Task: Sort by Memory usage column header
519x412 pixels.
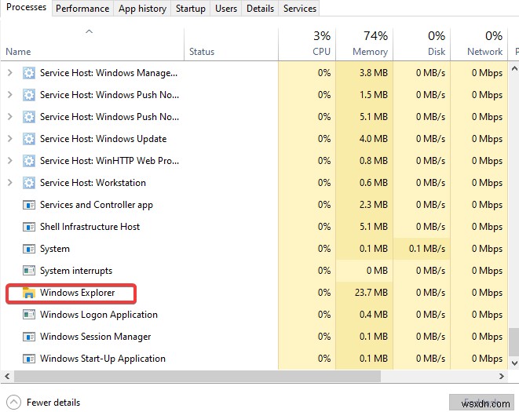Action: tap(364, 45)
